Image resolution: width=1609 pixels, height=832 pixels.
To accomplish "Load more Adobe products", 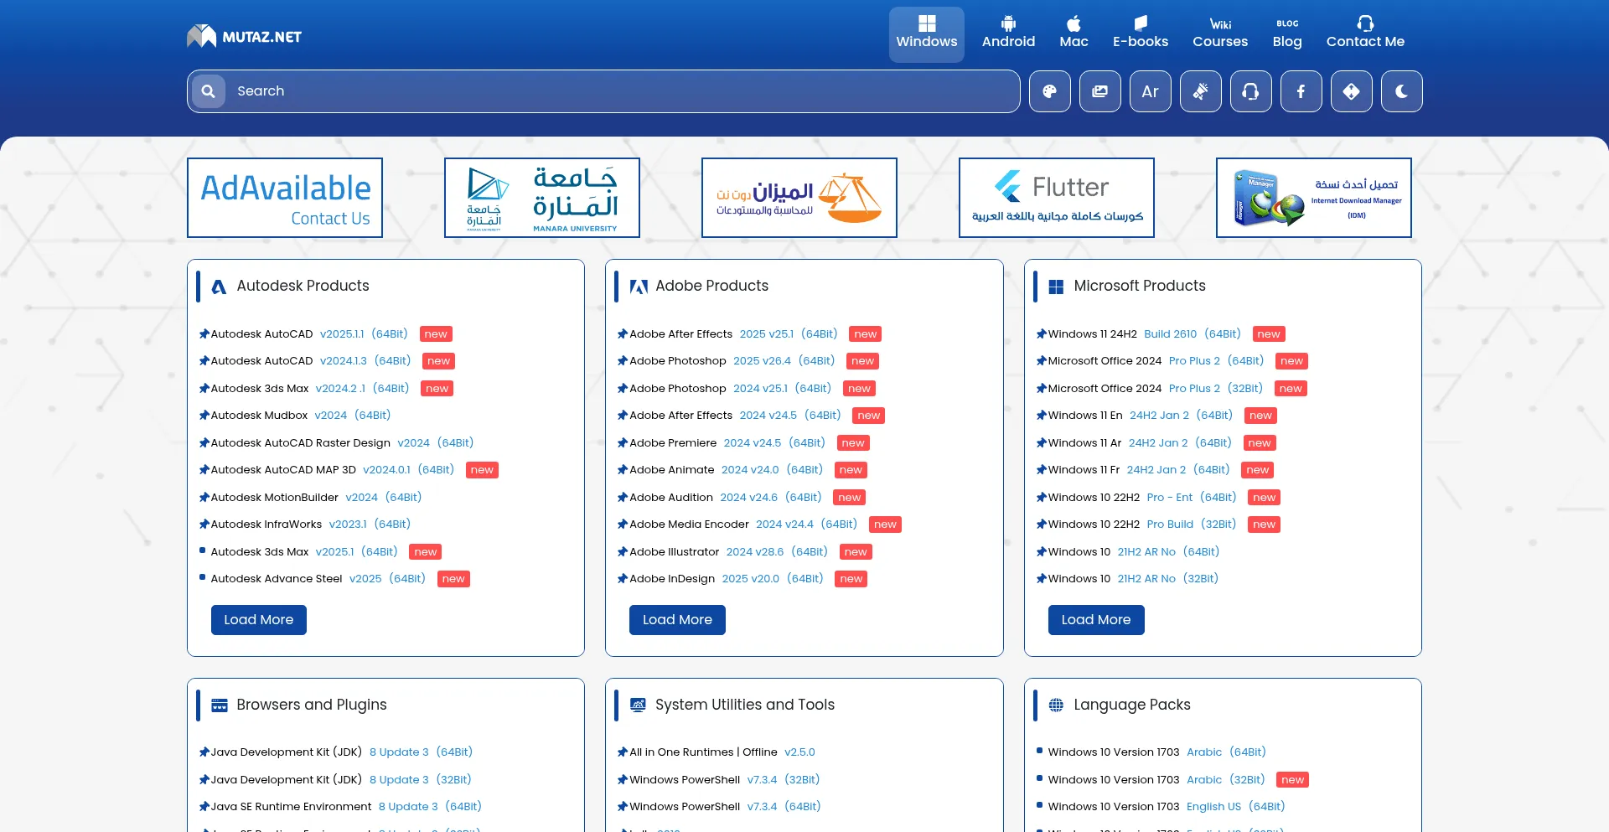I will [x=677, y=620].
